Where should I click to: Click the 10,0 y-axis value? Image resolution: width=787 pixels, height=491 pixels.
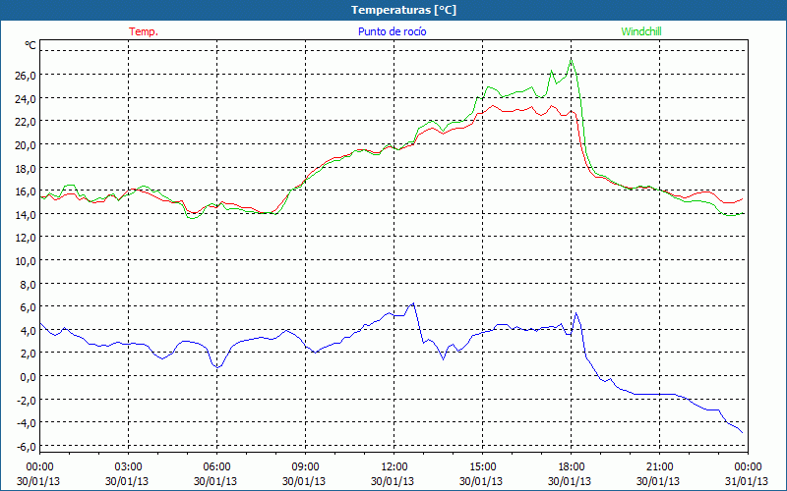pyautogui.click(x=27, y=261)
